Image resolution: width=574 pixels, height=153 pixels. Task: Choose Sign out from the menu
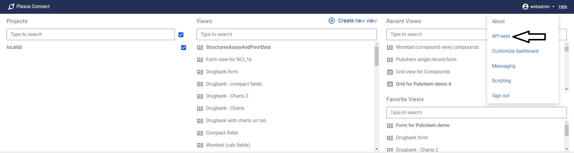500,96
